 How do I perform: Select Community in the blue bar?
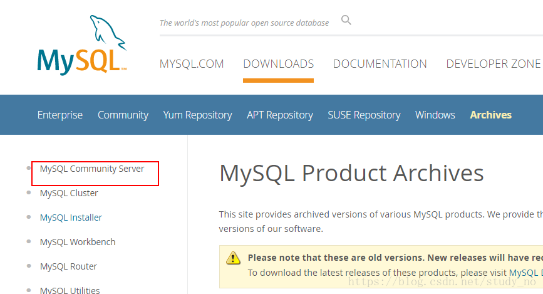coord(123,115)
